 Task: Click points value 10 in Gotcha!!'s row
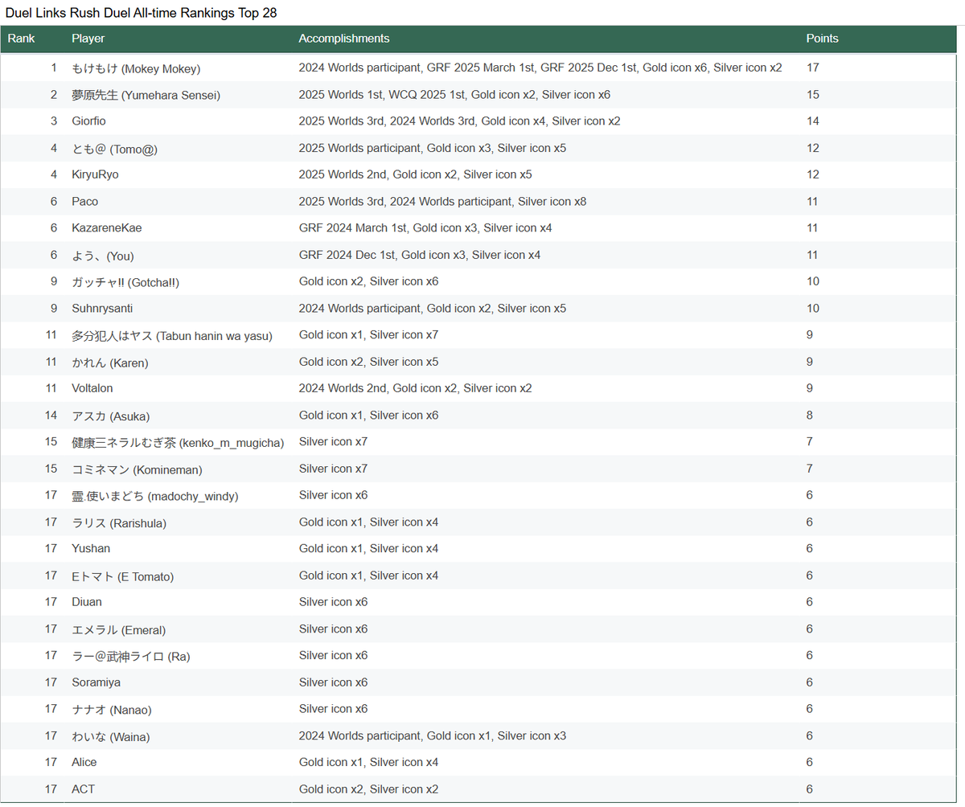(813, 281)
